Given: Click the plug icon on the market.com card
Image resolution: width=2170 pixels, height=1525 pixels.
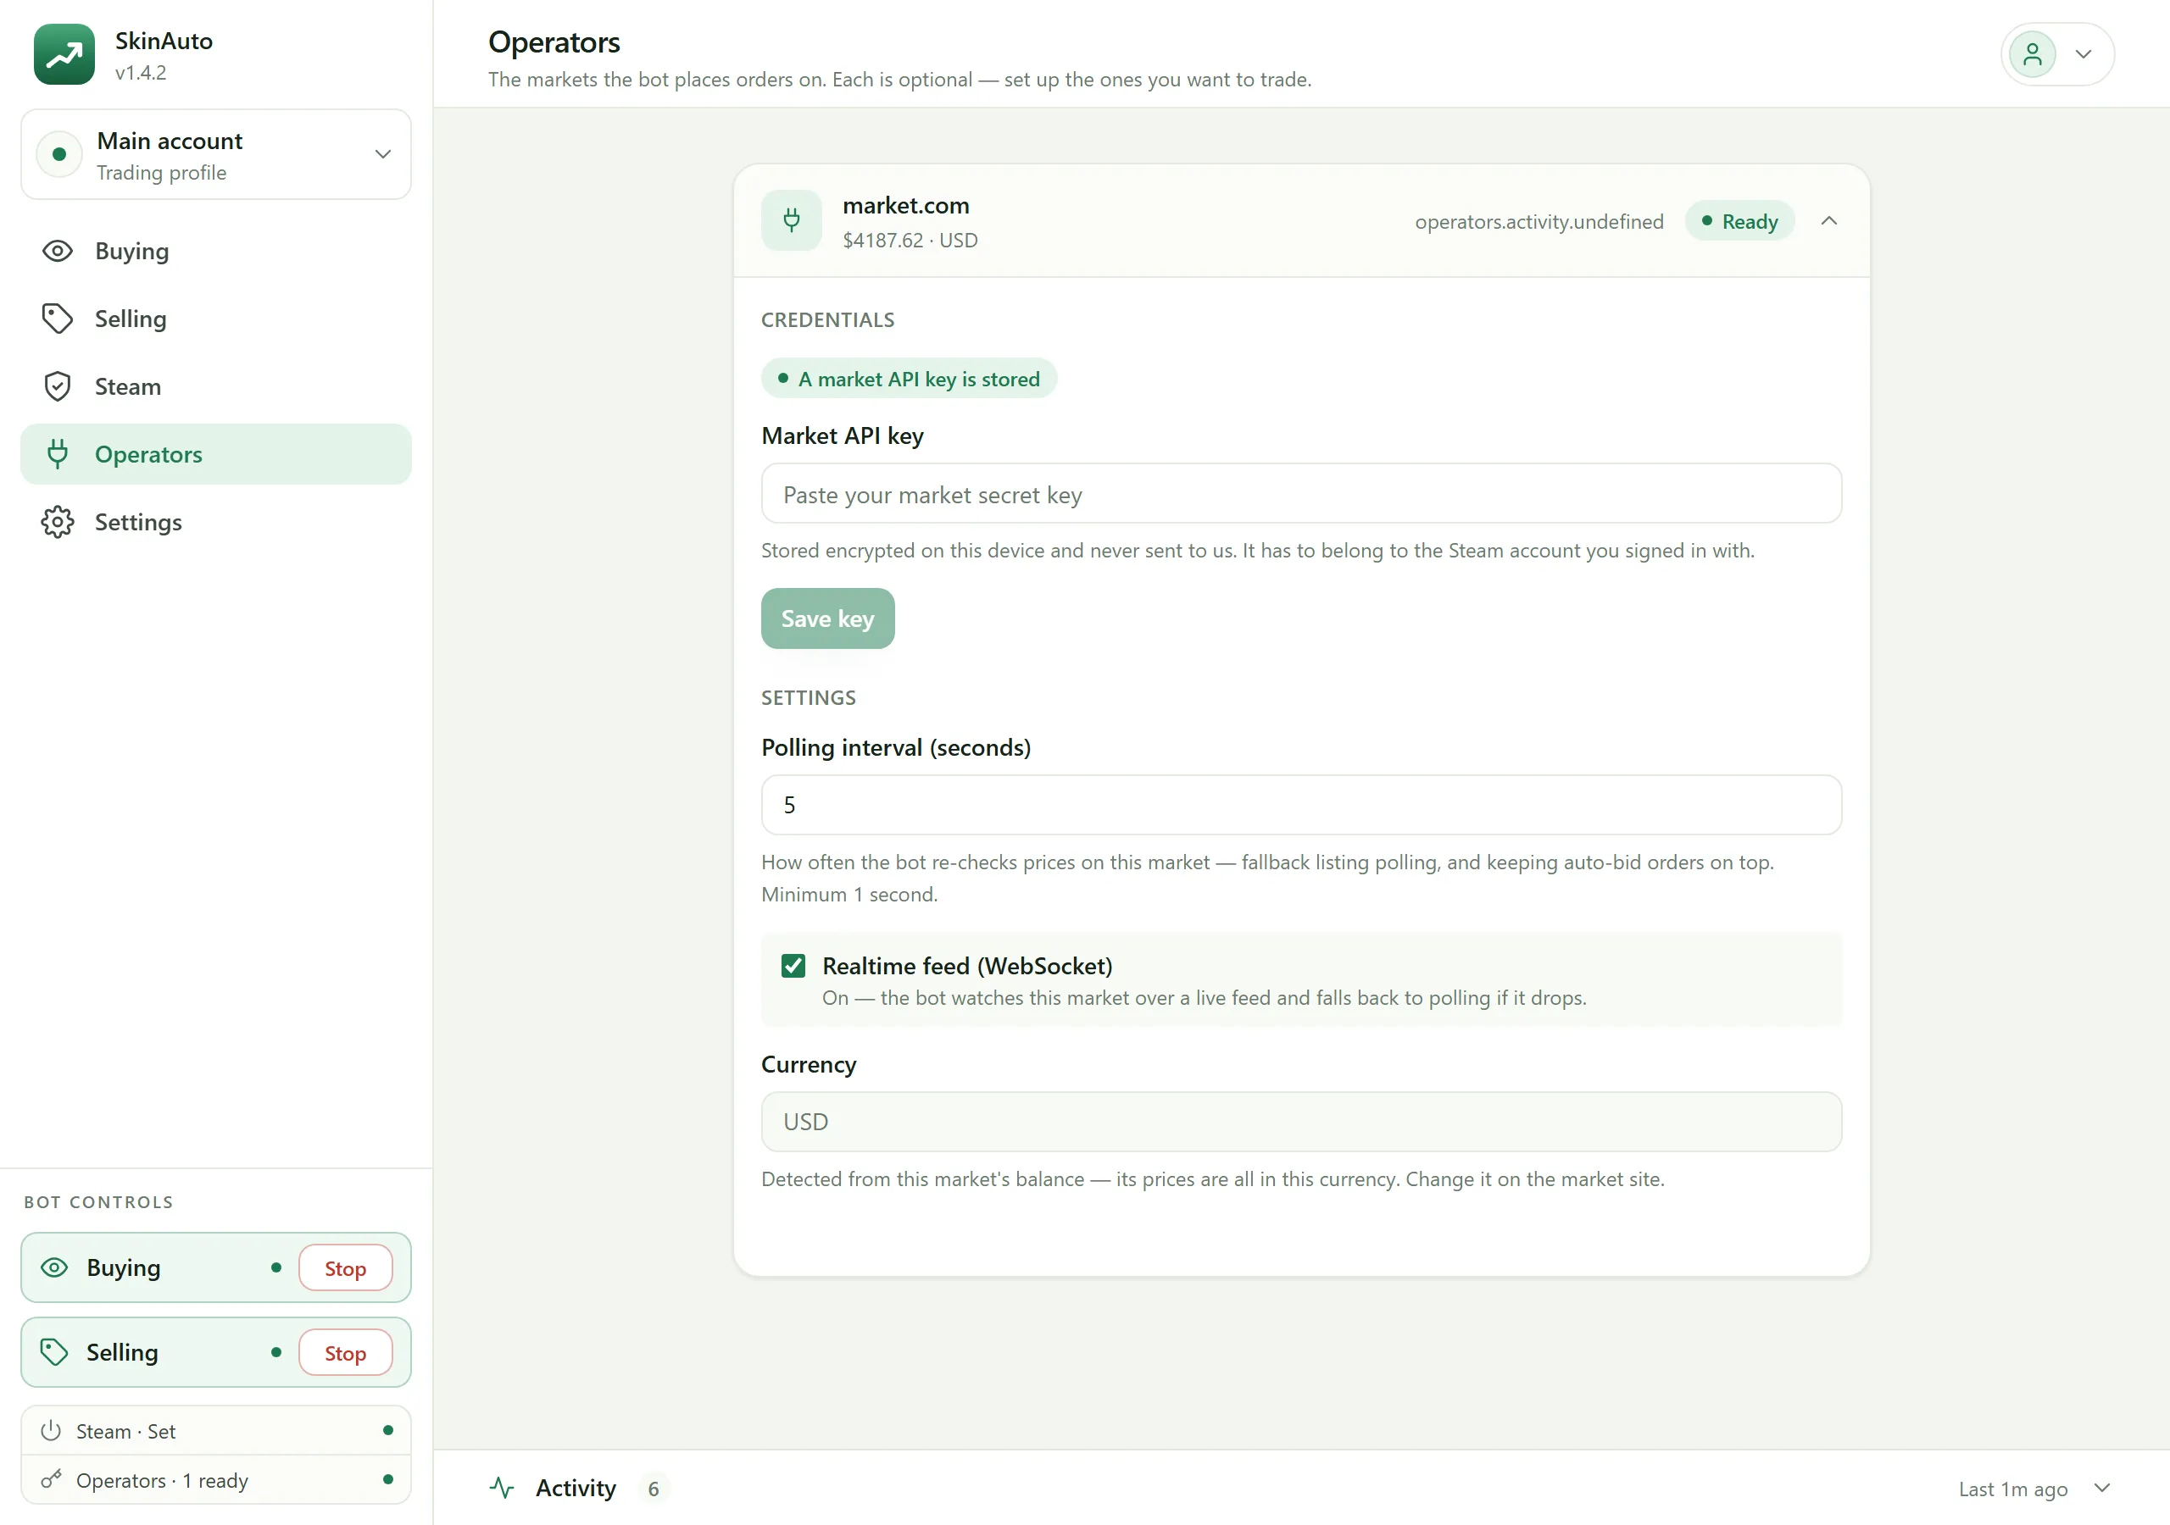Looking at the screenshot, I should 791,220.
